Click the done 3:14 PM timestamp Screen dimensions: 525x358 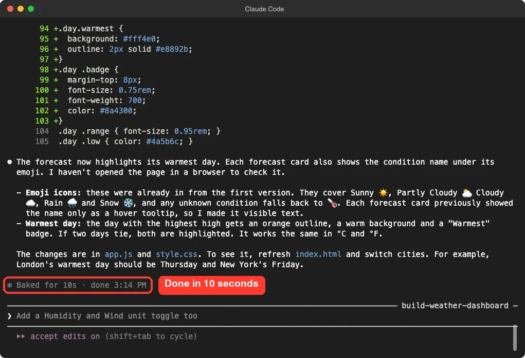coord(119,285)
